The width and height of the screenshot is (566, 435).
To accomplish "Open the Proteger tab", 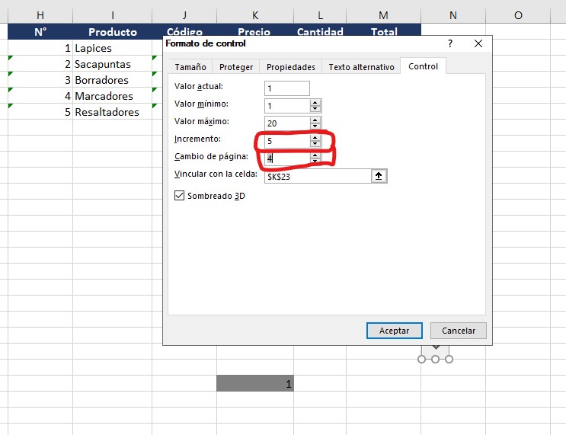I will 236,67.
